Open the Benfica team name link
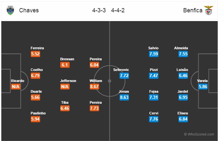 (193, 10)
